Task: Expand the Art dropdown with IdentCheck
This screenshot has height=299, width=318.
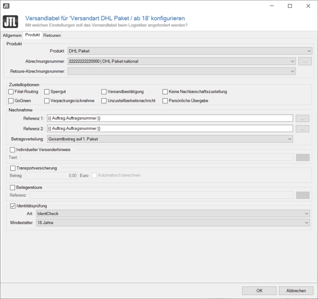Action: (173, 213)
